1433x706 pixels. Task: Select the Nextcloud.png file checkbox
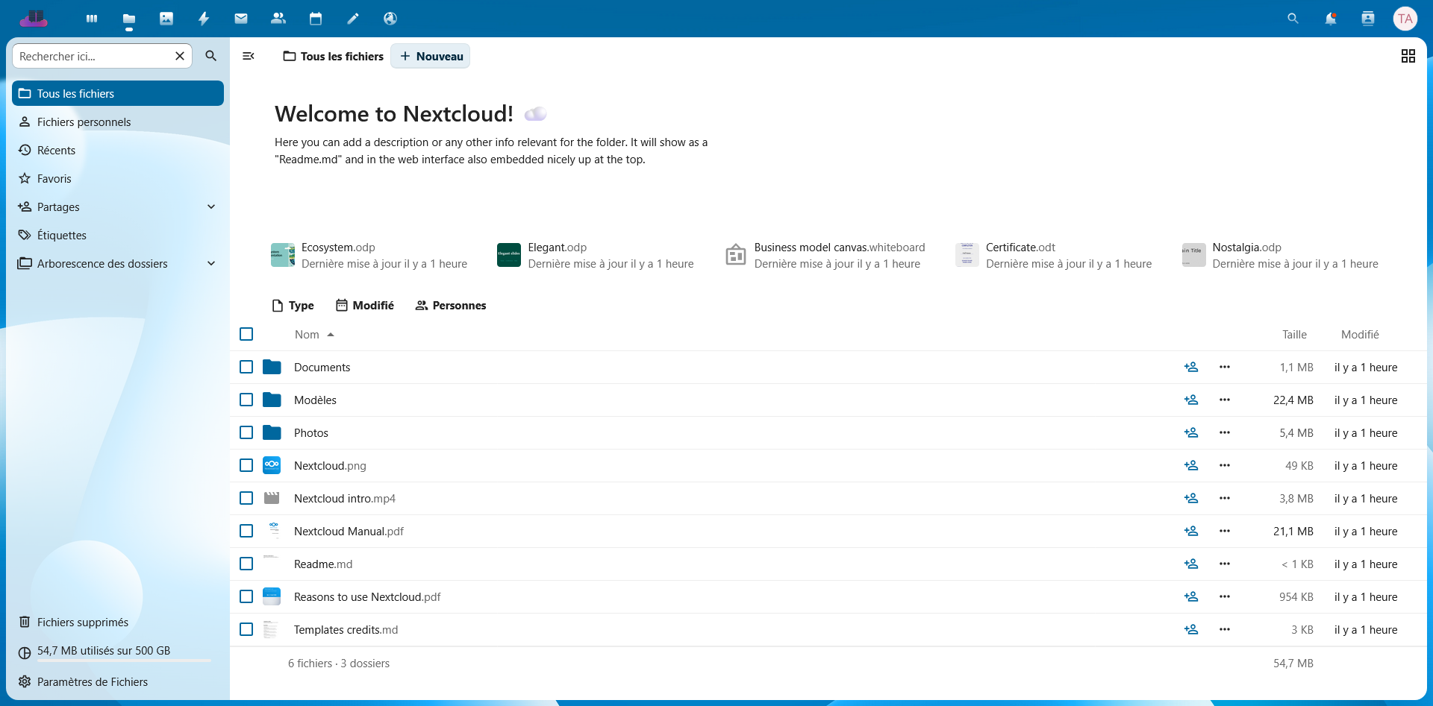click(x=246, y=465)
